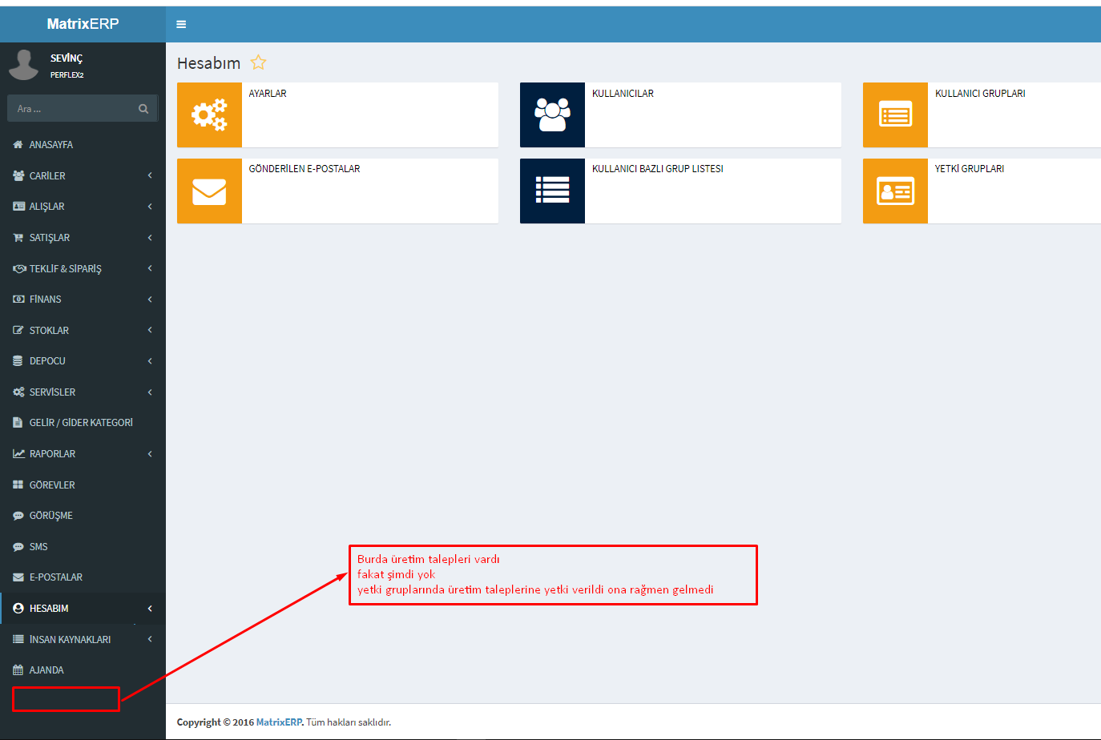Click the user avatar picture
The width and height of the screenshot is (1101, 740).
[23, 65]
